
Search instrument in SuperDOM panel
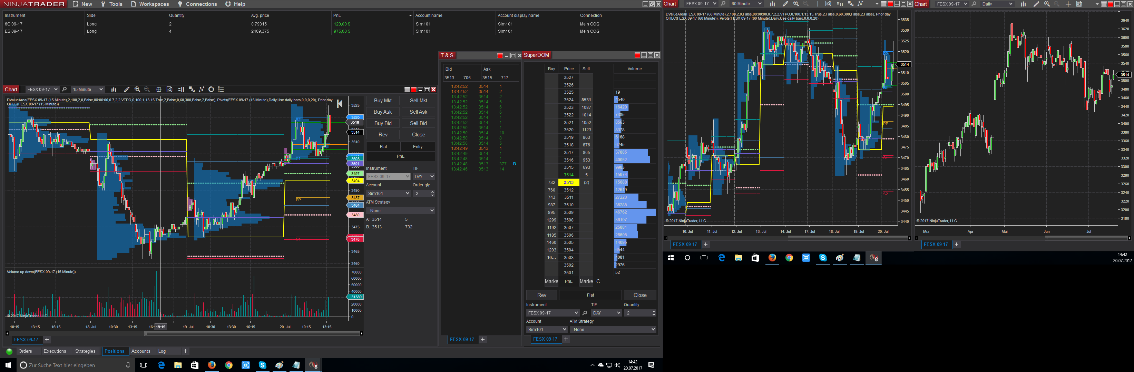585,313
